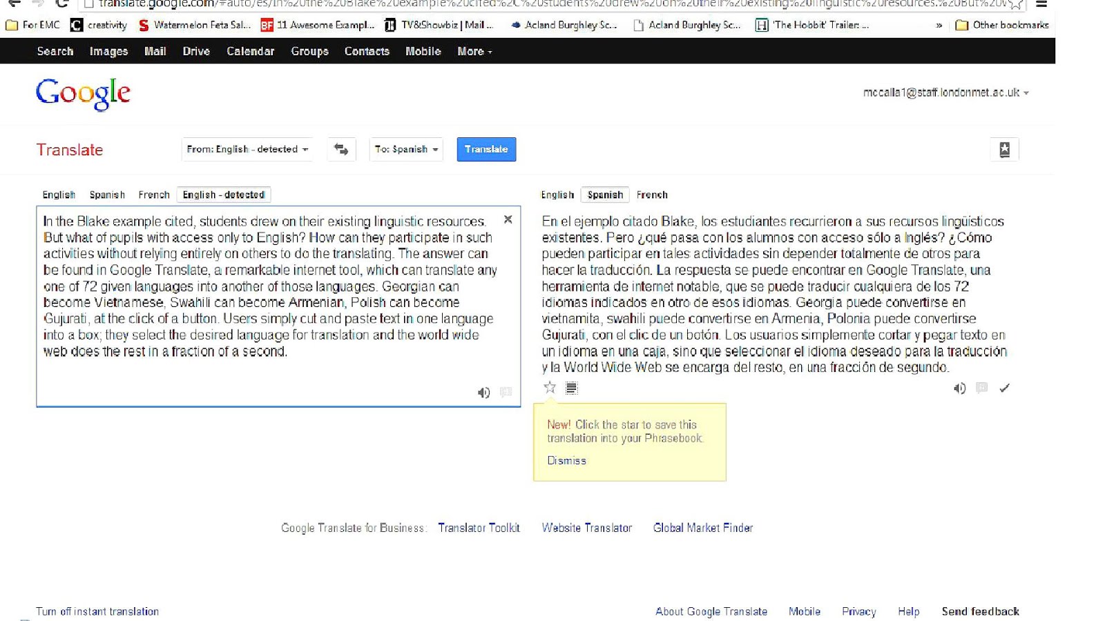The height and width of the screenshot is (621, 1105).
Task: Open the Other bookmarks folder
Action: tap(1002, 25)
